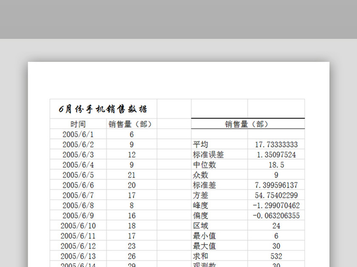The image size is (357, 267).
Task: Select the sales value 21 for 2005/6/5
Action: point(130,175)
